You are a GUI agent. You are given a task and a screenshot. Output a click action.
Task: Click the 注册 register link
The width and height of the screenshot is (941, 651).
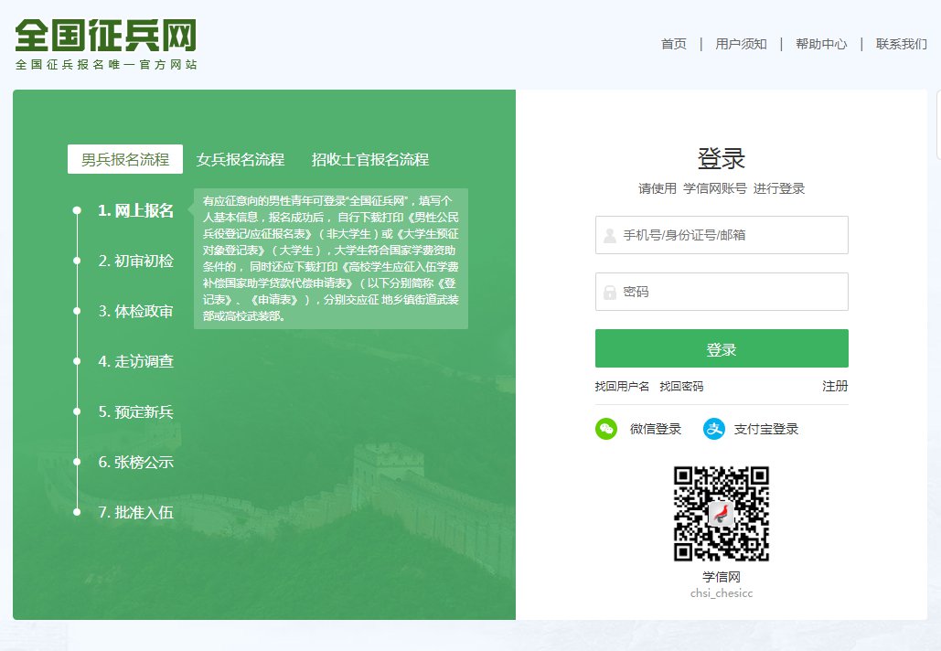pos(834,386)
